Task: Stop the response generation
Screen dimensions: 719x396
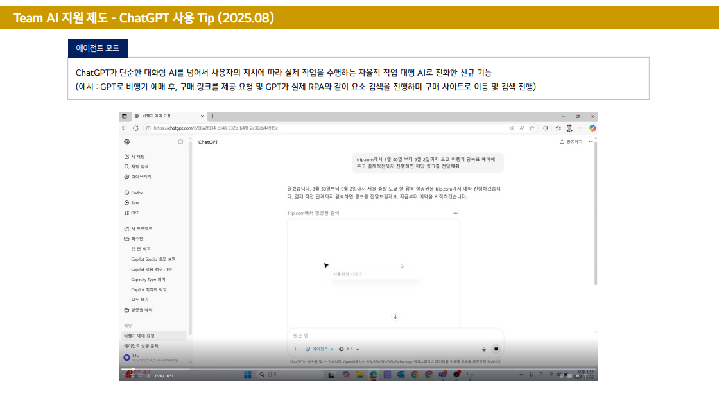Action: pyautogui.click(x=496, y=349)
